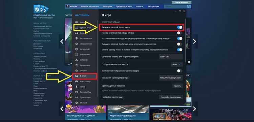Open the Remote Play settings icon
This screenshot has height=122, width=254.
(77, 92)
